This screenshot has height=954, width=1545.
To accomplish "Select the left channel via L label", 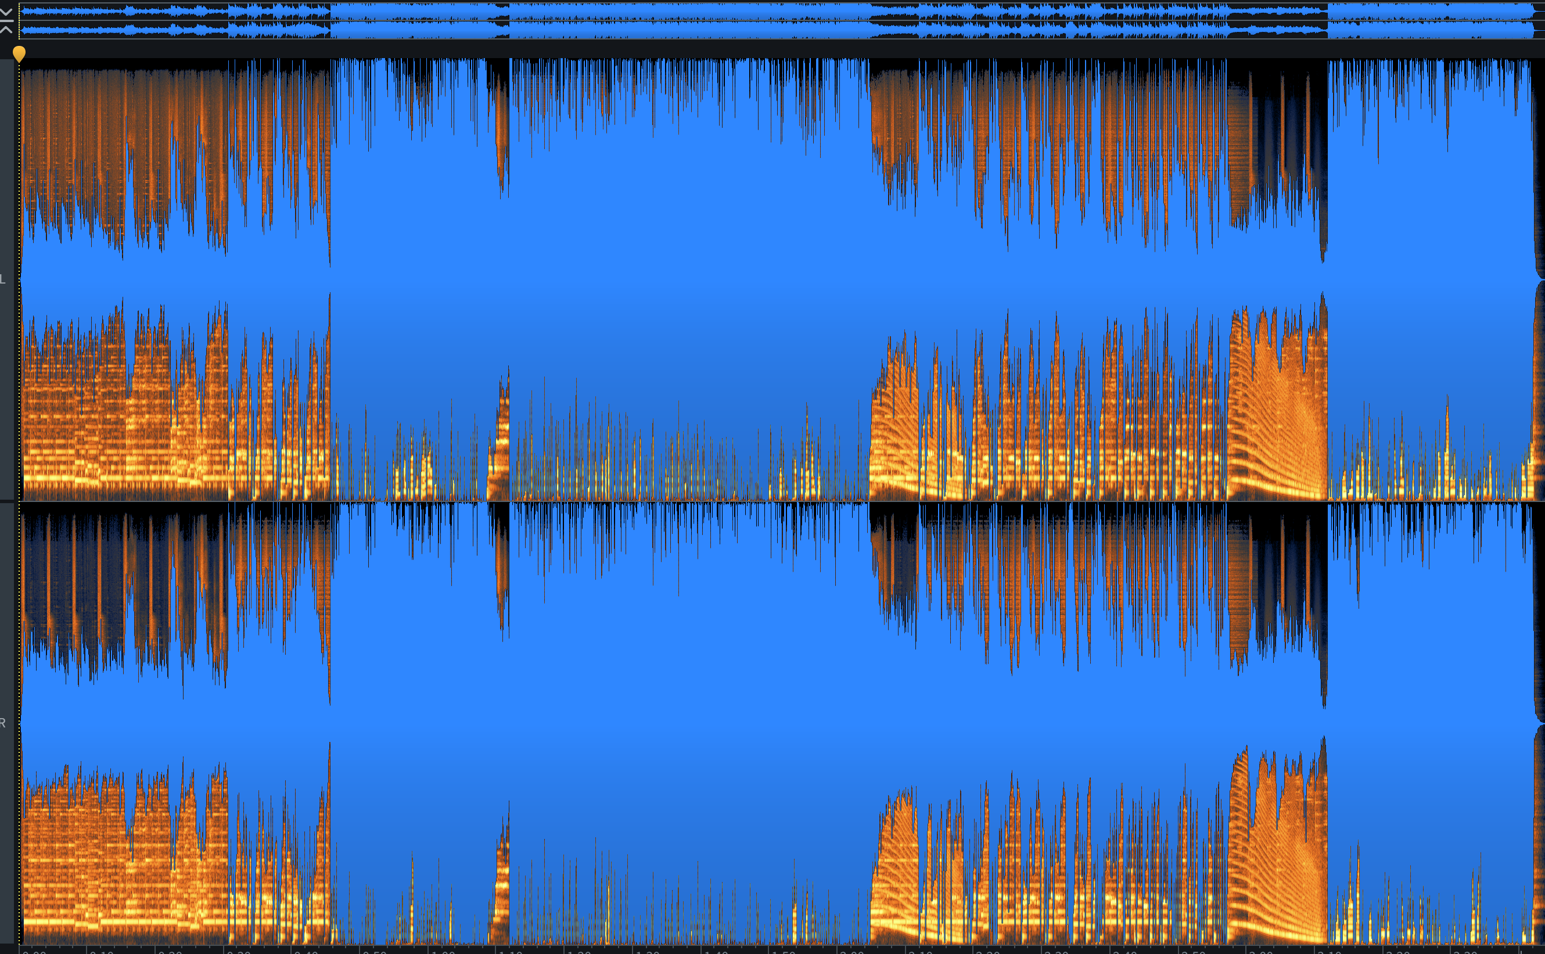I will [3, 279].
